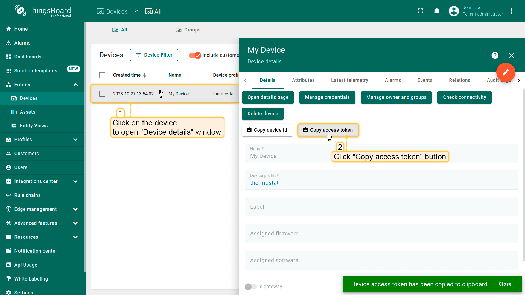Expand Integrations center submenu
525x295 pixels.
(75, 181)
